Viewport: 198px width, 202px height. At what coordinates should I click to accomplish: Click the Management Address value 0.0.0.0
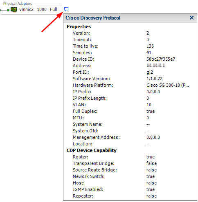(x=153, y=137)
